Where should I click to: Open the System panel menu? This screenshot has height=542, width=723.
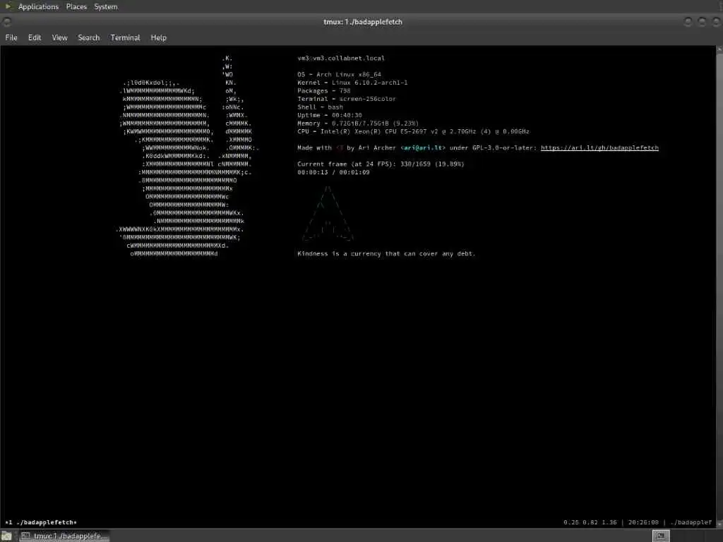[106, 6]
